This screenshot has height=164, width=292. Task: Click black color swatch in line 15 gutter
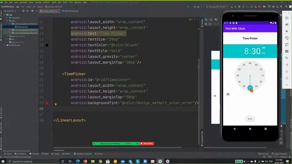coord(47,45)
